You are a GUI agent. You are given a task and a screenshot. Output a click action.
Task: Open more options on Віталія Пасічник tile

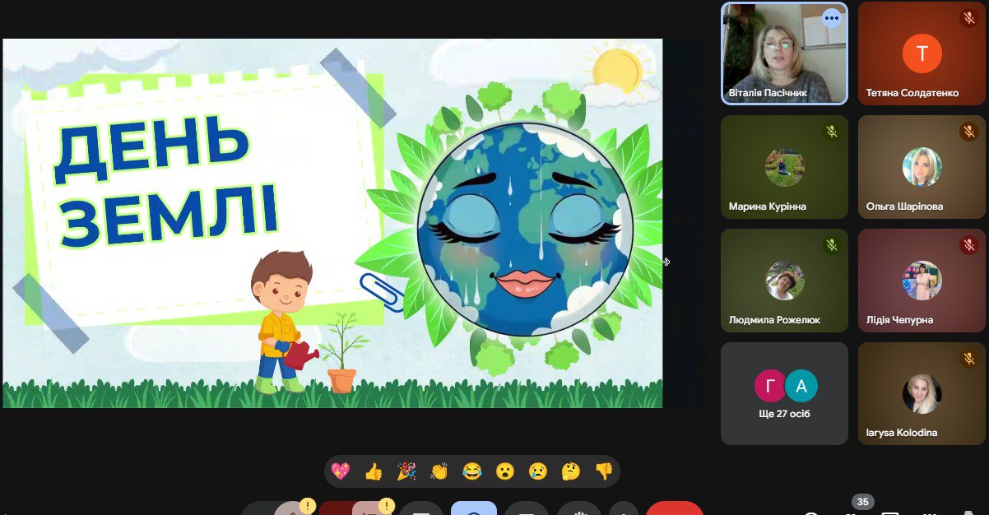(x=831, y=18)
